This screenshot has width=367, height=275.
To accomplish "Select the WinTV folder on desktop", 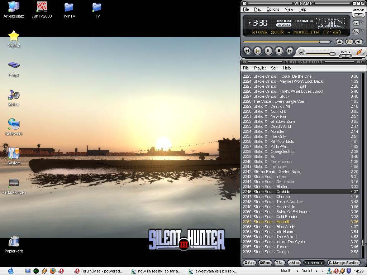I will tap(69, 10).
